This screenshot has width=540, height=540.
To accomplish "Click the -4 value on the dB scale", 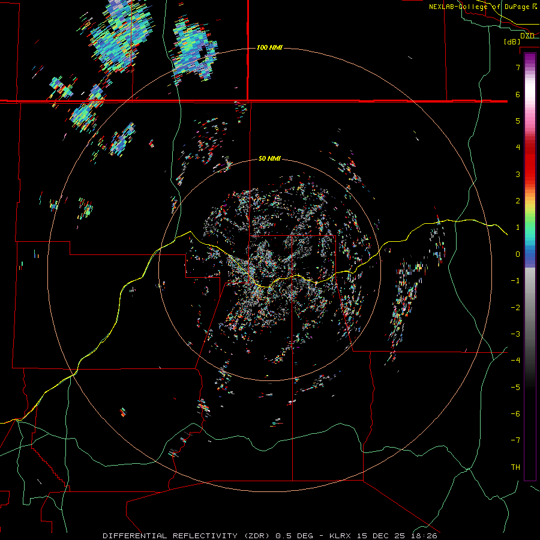I will coord(515,361).
